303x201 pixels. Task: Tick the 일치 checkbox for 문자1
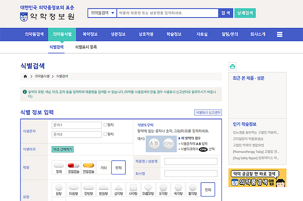point(105,125)
